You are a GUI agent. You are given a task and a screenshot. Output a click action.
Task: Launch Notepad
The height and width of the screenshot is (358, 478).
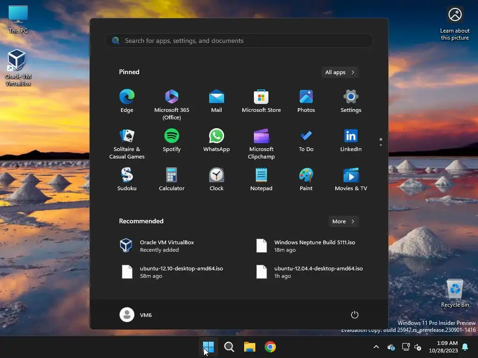pos(261,179)
